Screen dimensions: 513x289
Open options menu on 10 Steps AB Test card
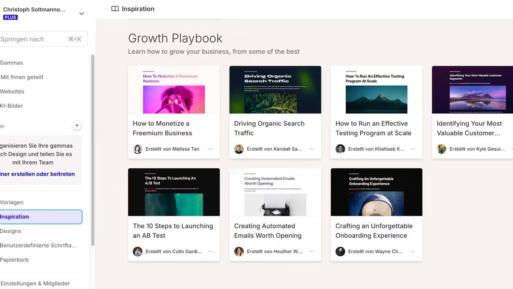(x=210, y=251)
